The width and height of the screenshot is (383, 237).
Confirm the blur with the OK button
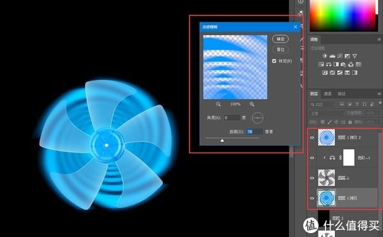(280, 39)
